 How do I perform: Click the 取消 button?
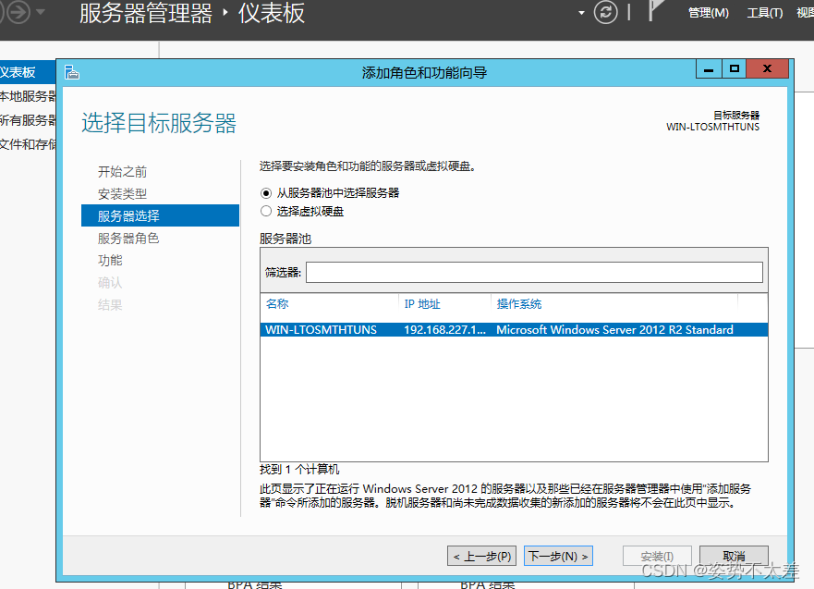point(734,557)
